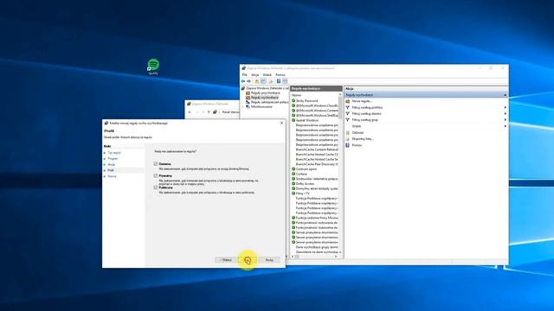This screenshot has width=554, height=311.
Task: Click Forward arrow in firewall console toolbar
Action: [248, 81]
